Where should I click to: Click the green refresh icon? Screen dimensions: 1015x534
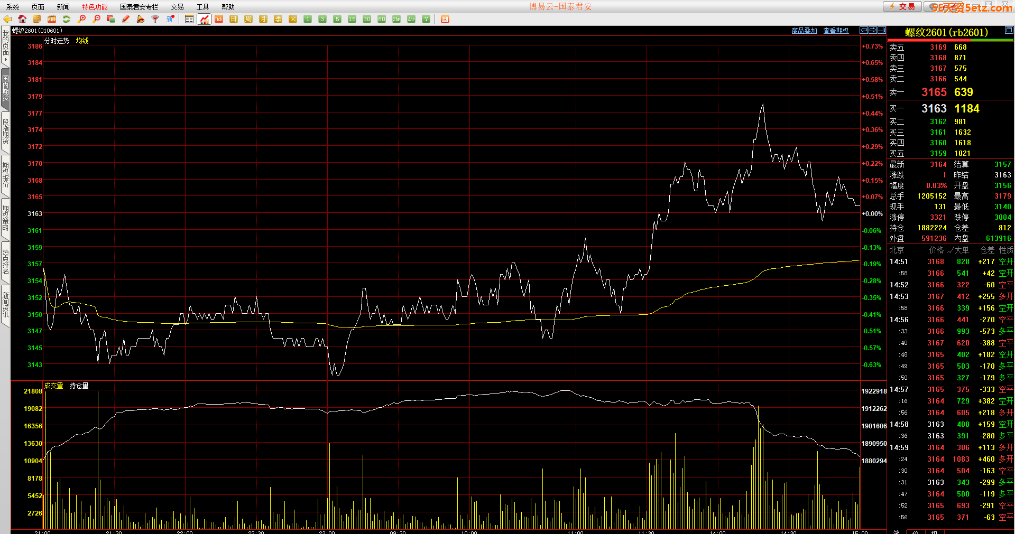pos(67,19)
